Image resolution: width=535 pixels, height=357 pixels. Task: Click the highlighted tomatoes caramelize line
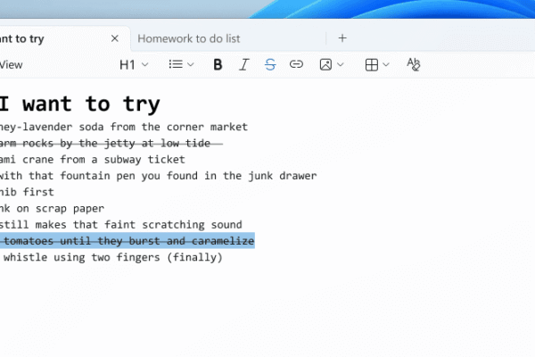tap(125, 241)
